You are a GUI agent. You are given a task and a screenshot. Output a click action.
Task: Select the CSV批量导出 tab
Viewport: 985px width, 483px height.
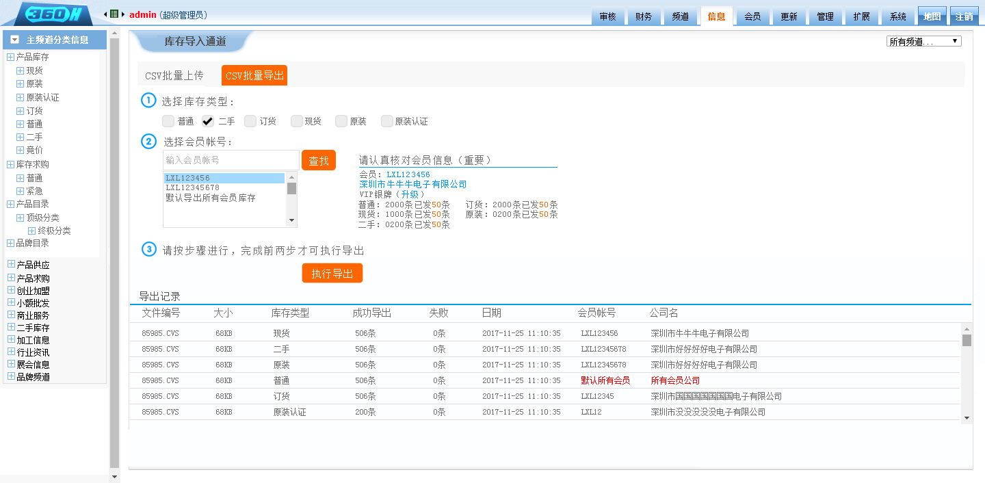click(254, 75)
